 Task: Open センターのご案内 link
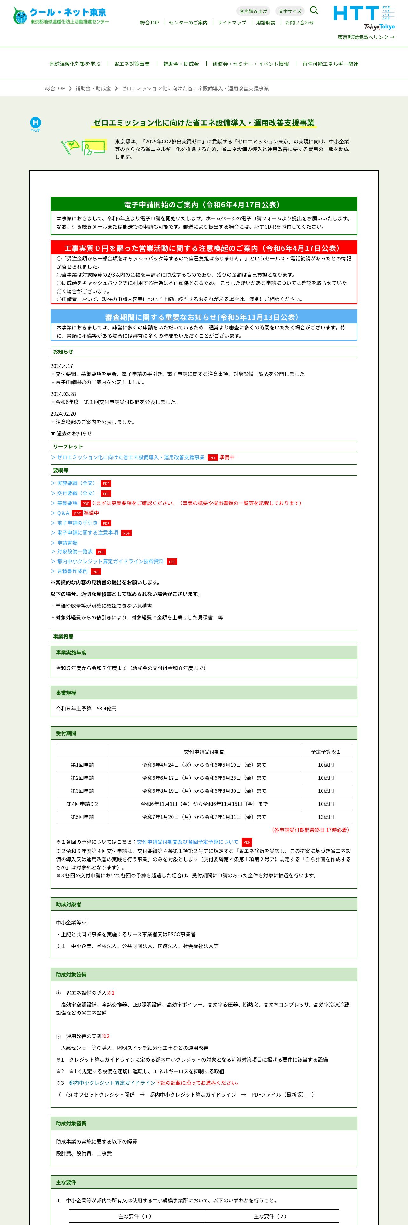[188, 22]
